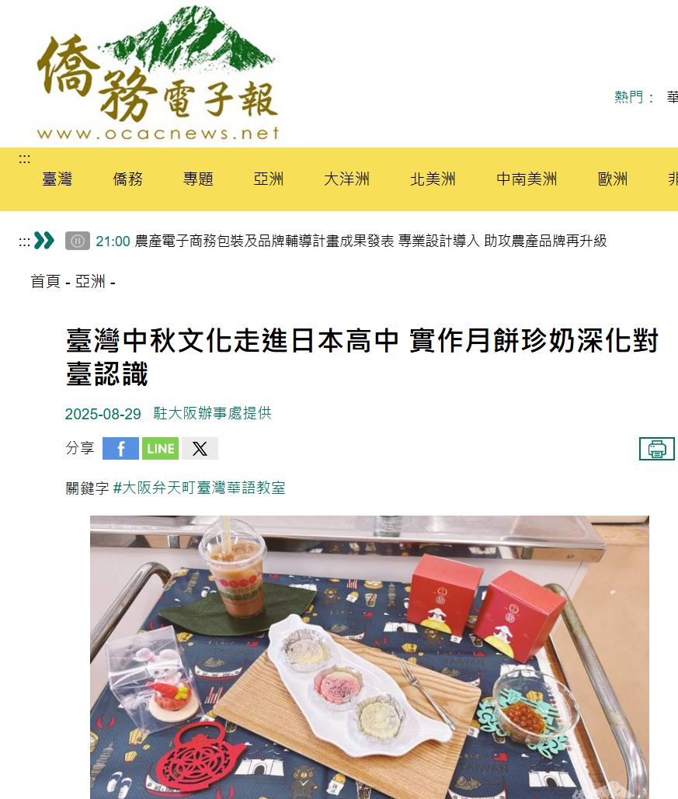Open the 僑務 menu
678x799 pixels.
click(x=127, y=179)
